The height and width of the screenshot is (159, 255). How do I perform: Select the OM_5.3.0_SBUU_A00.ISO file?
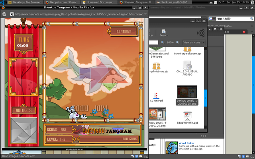pos(187,68)
